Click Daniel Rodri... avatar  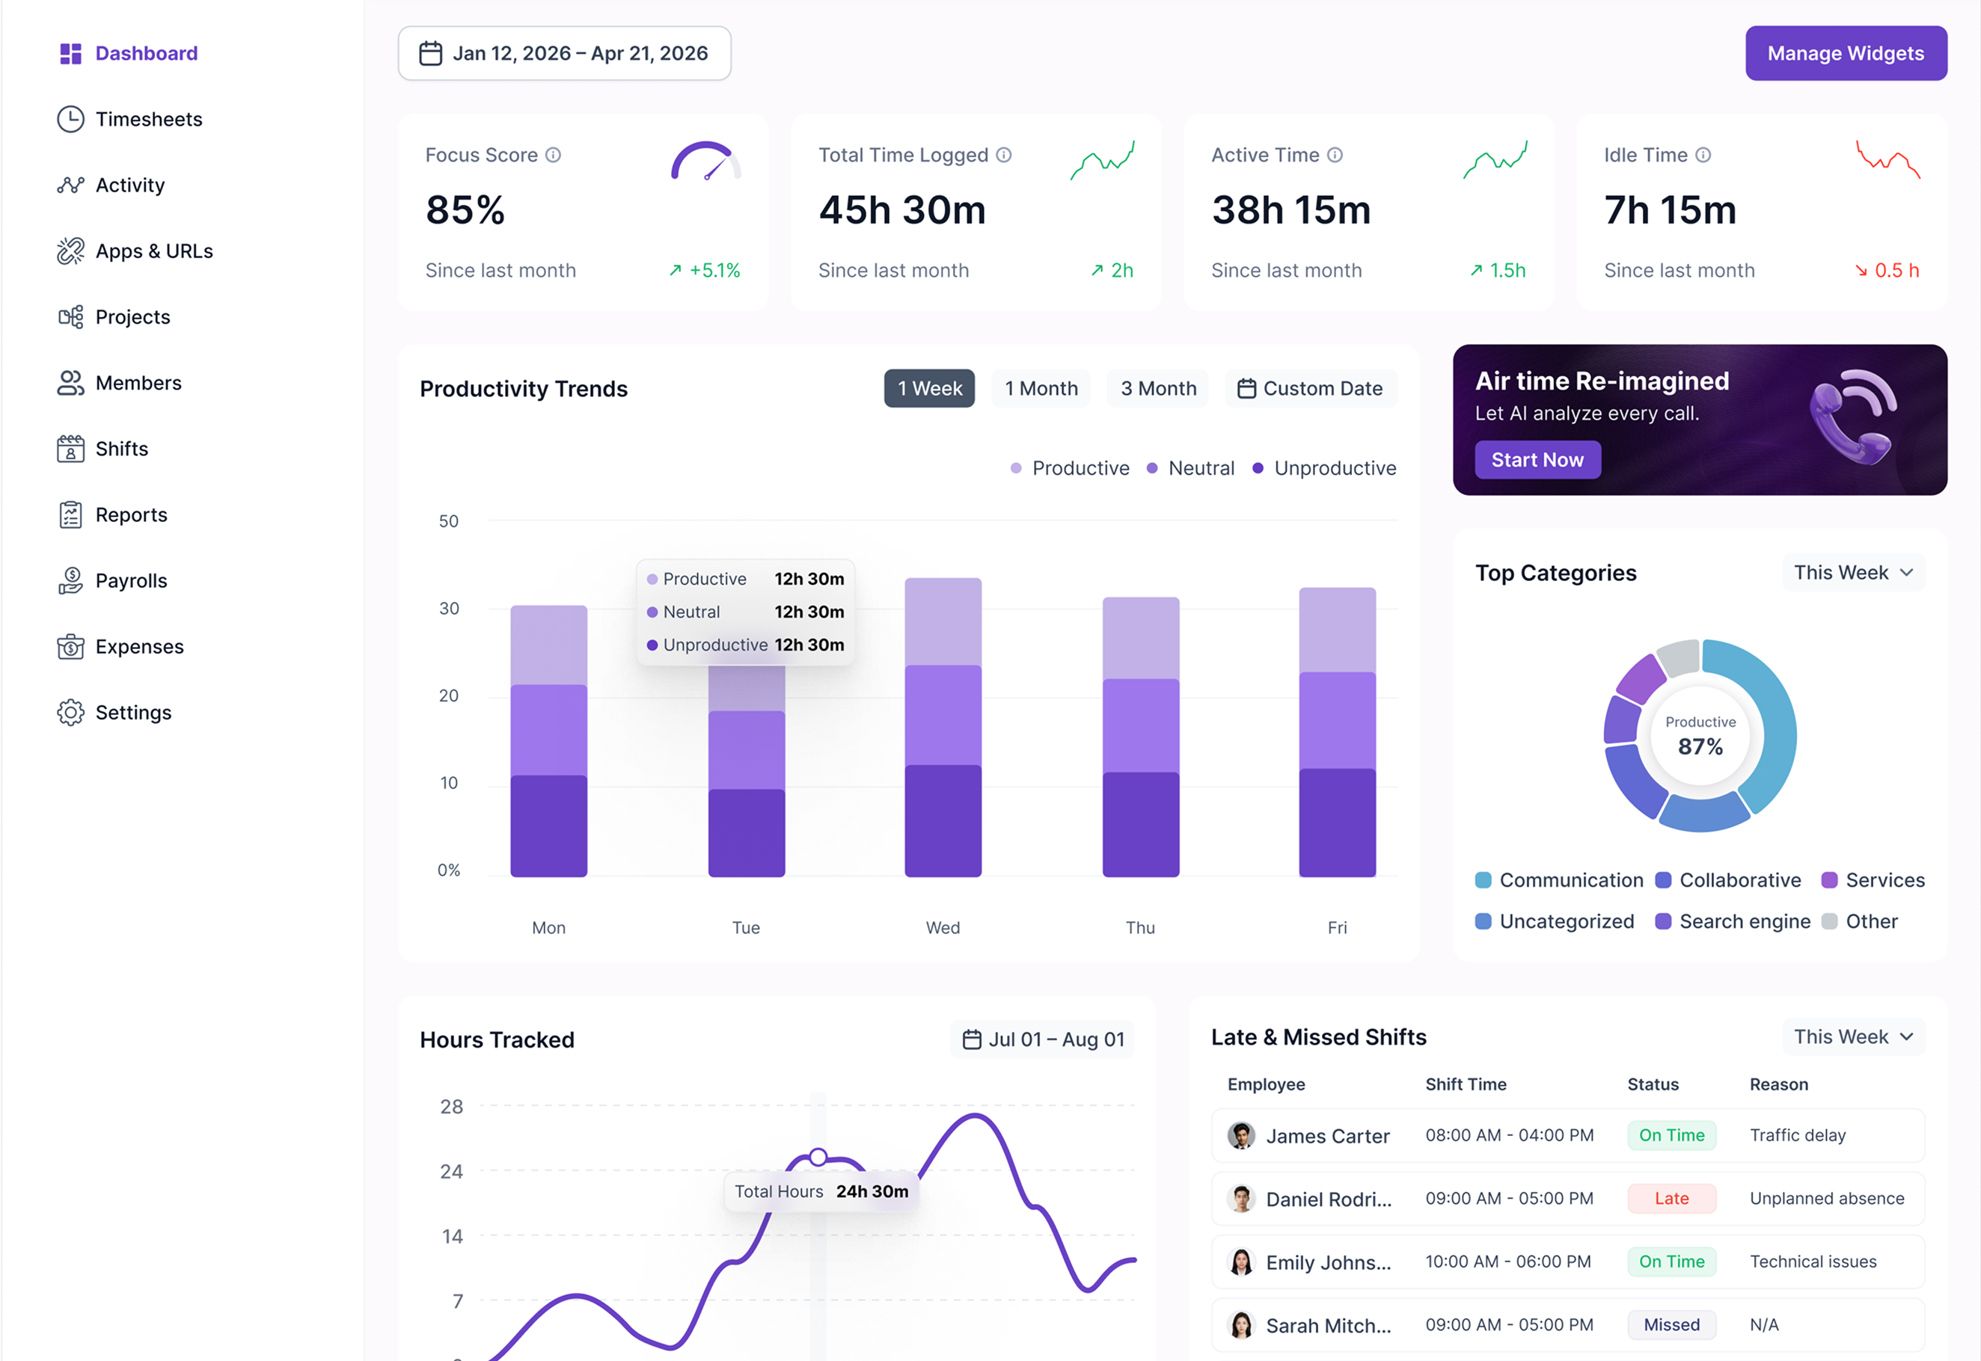(1241, 1199)
